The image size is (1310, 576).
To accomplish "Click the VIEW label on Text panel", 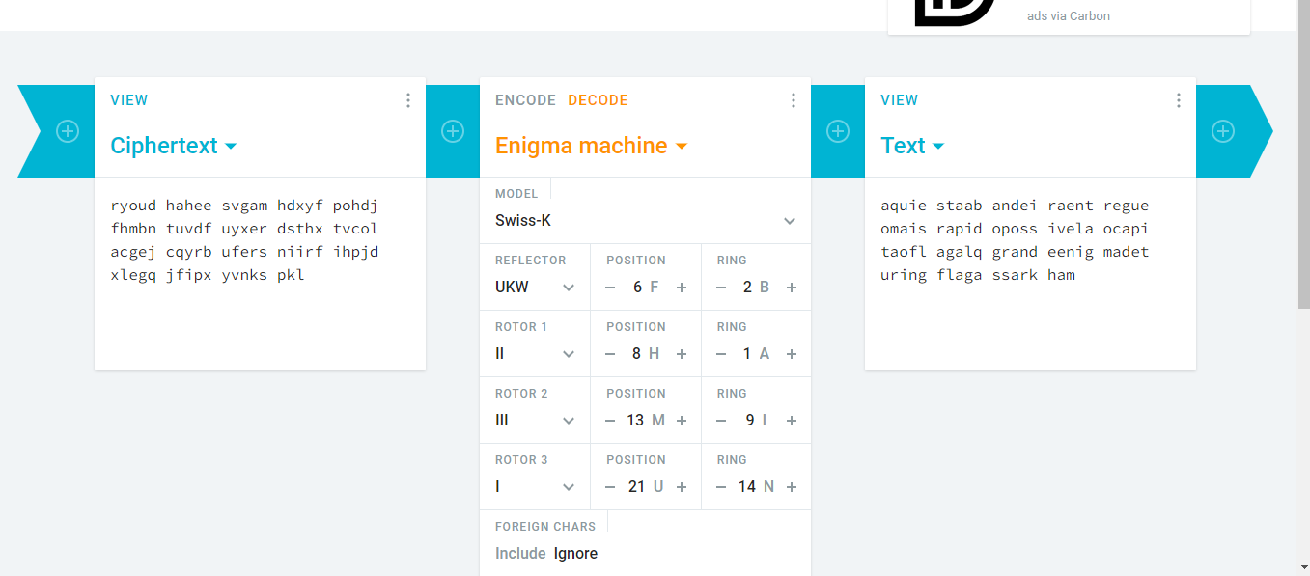I will click(900, 100).
